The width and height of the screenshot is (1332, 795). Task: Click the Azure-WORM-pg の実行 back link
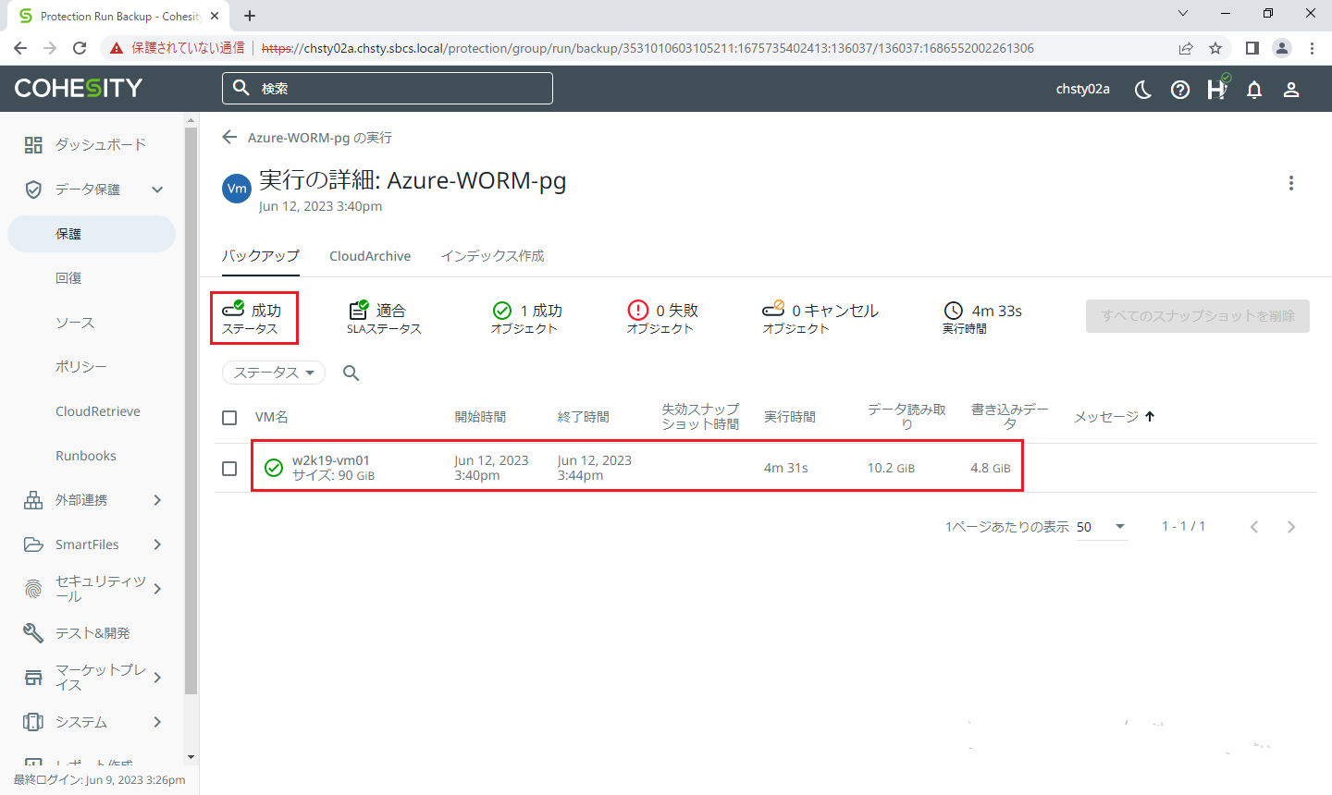tap(320, 138)
